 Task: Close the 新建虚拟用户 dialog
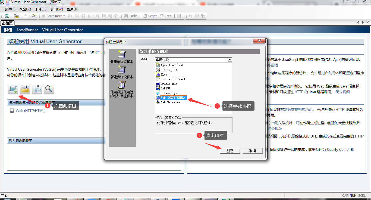[259, 41]
